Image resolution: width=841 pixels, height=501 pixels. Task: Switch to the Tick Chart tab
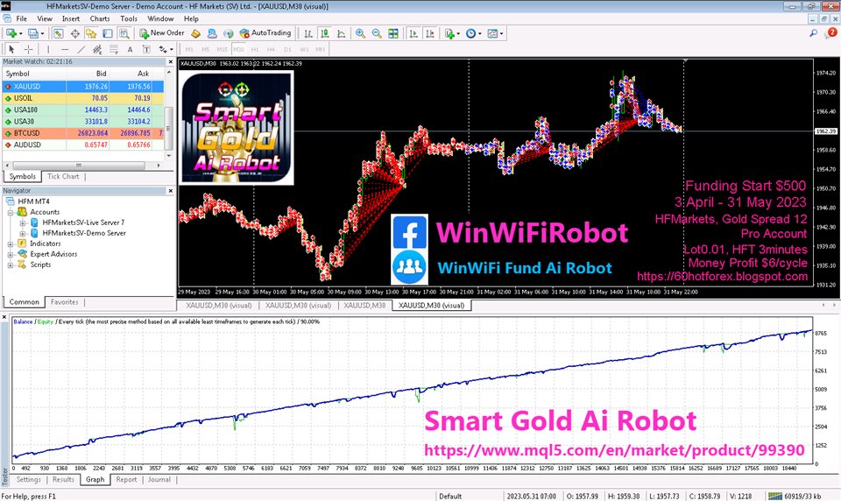63,176
